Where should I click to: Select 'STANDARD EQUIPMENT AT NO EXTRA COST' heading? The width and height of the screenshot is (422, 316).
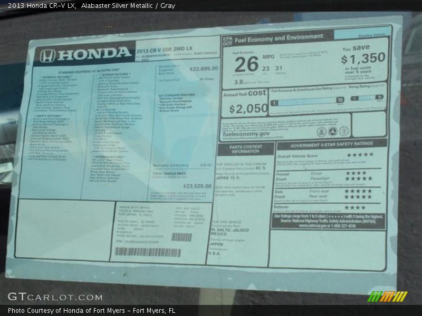click(89, 72)
